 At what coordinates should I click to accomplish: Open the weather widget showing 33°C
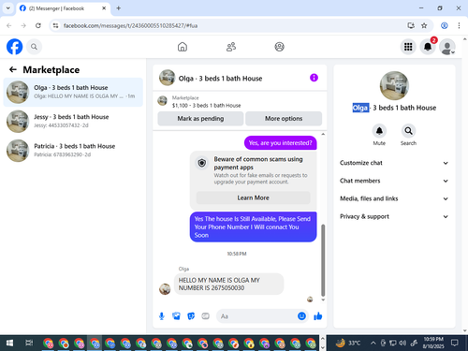(x=348, y=344)
